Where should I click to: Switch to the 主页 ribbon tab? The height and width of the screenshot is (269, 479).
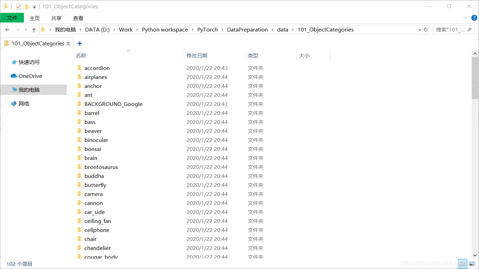[35, 18]
